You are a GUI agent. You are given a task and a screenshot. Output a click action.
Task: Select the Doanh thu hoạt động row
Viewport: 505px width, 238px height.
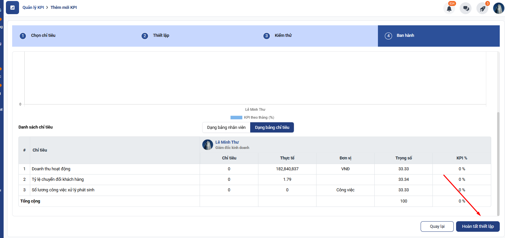pos(51,169)
